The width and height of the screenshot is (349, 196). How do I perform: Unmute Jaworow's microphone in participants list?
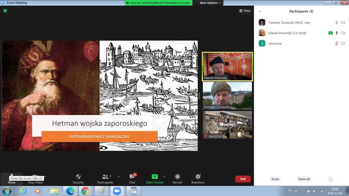[336, 44]
